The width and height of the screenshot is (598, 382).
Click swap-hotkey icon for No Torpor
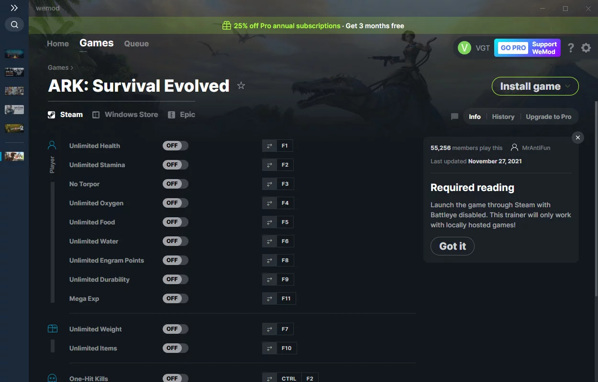click(x=269, y=184)
